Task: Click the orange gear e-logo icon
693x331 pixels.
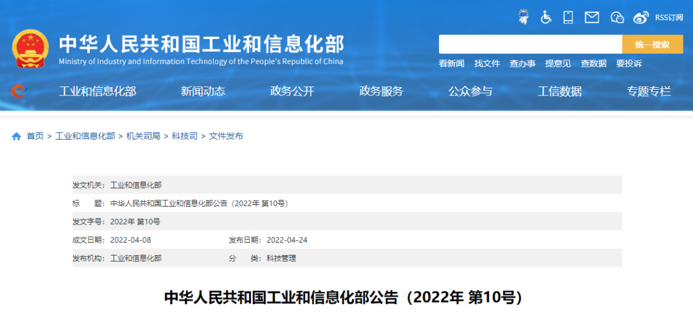Action: pyautogui.click(x=18, y=91)
